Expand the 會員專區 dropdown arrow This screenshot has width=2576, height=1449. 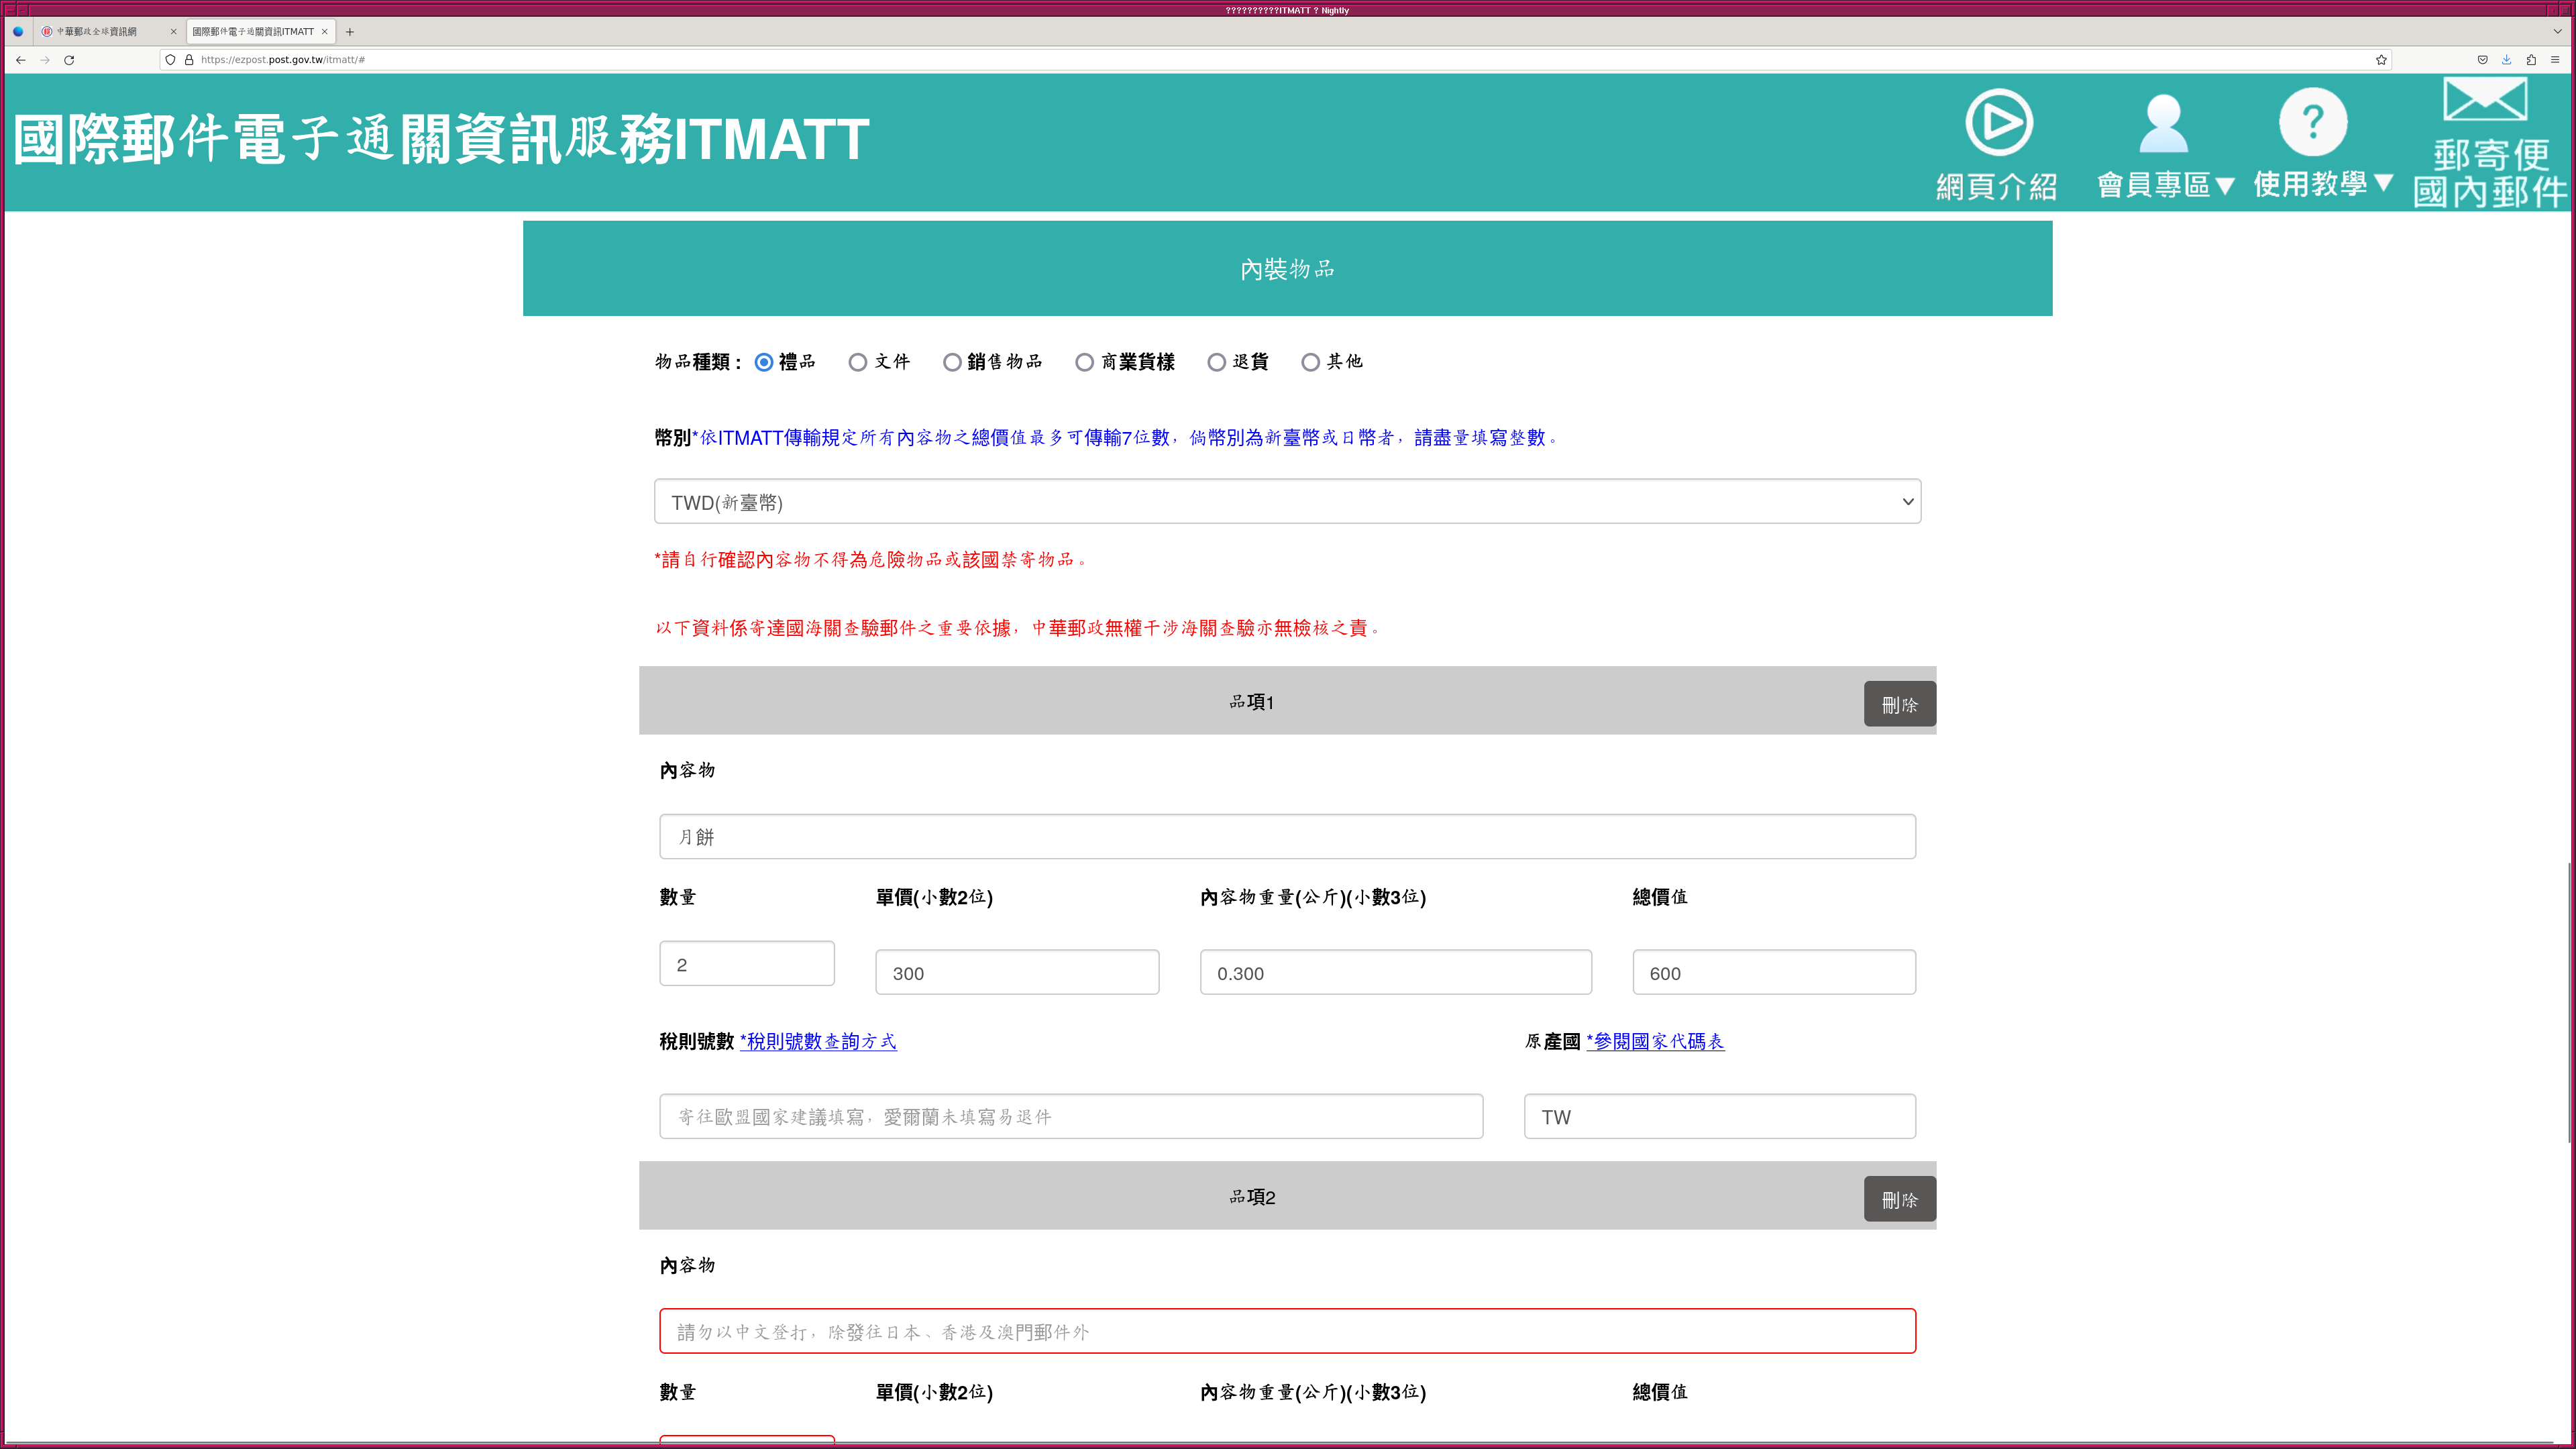click(2225, 185)
